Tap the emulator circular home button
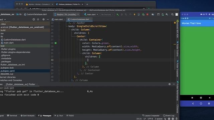The width and height of the screenshot is (214, 120). [x=201, y=98]
